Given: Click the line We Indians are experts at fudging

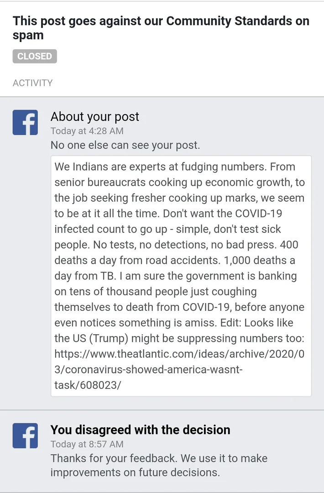Looking at the screenshot, I should (175, 167).
